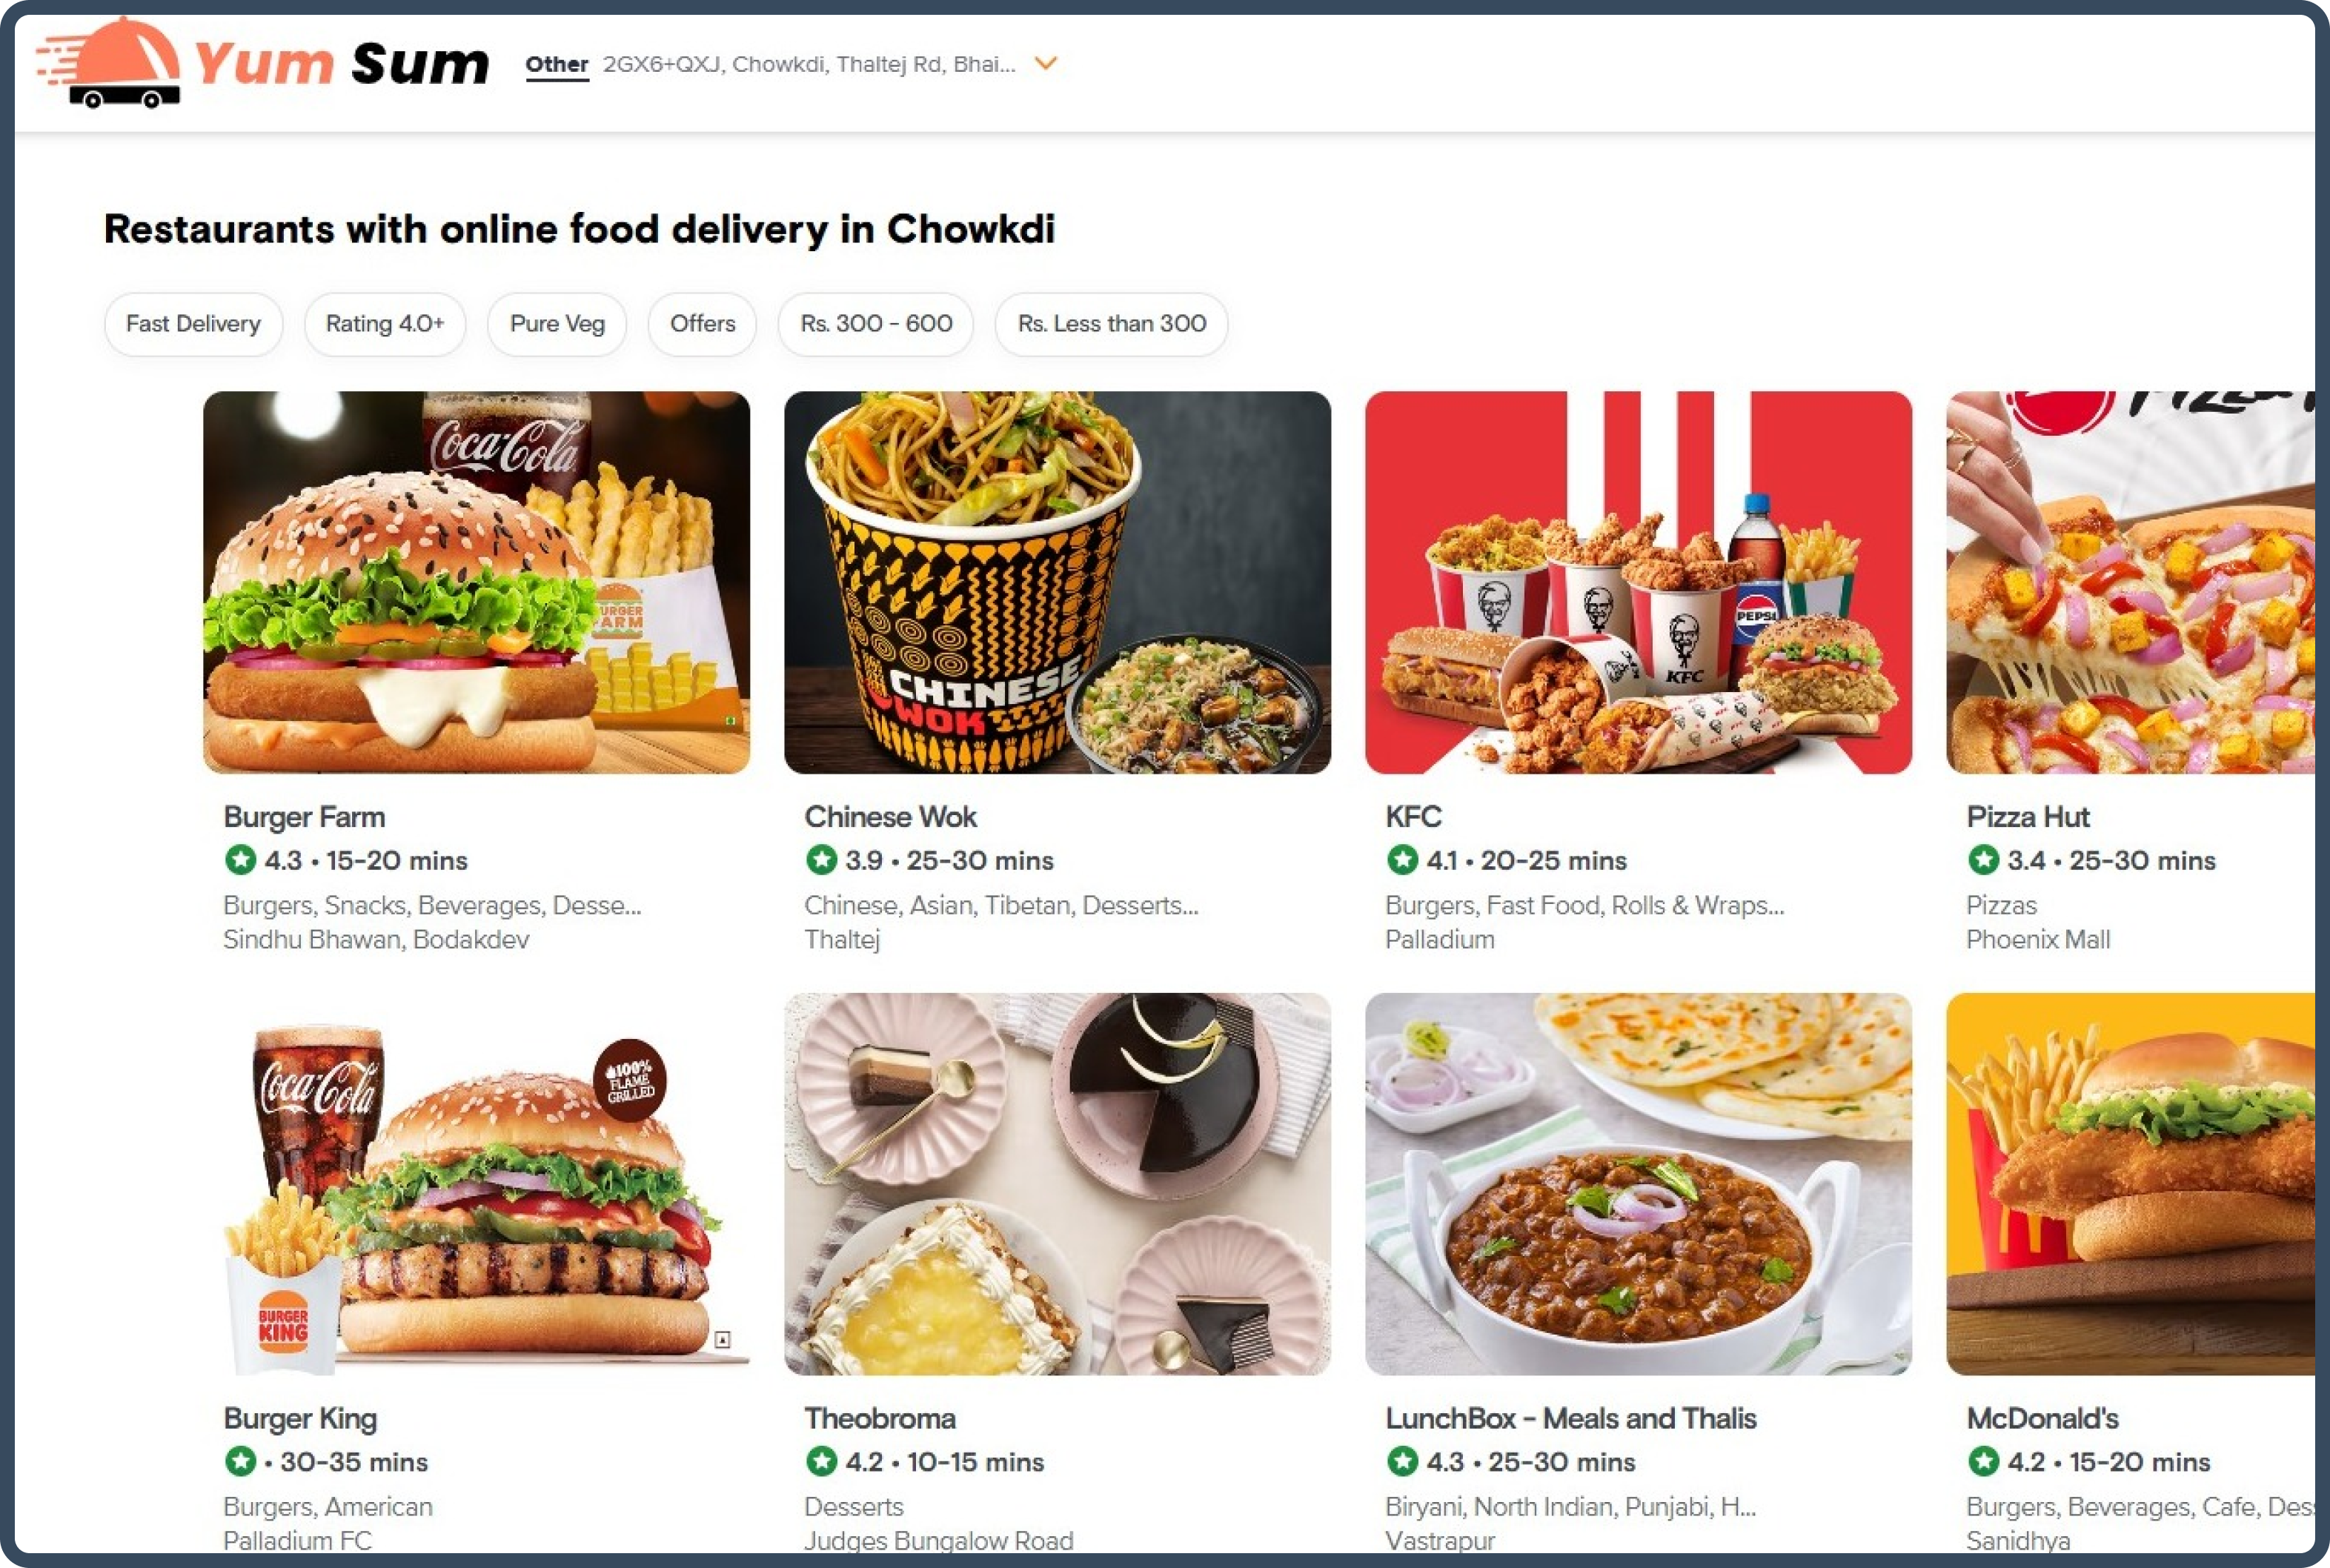Click the green star rating icon for Burger Farm
2330x1568 pixels.
tap(240, 859)
